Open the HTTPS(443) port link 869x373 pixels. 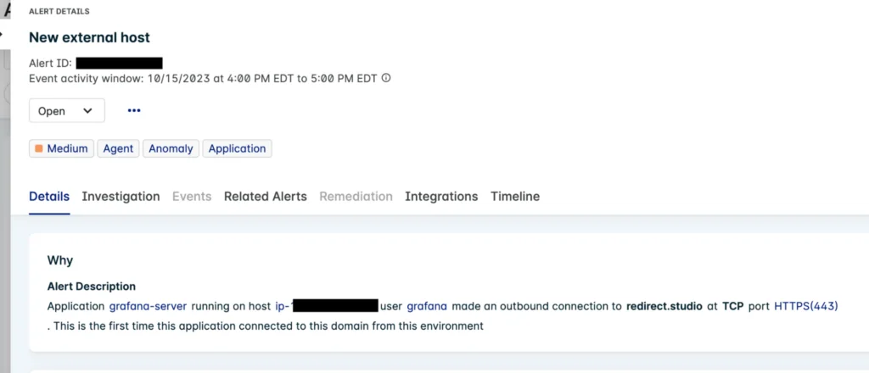(x=805, y=305)
